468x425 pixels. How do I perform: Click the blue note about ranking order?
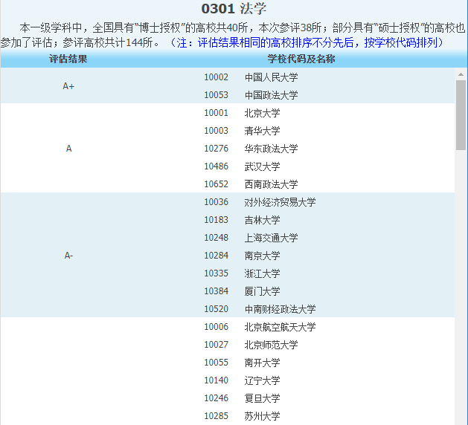tap(307, 42)
